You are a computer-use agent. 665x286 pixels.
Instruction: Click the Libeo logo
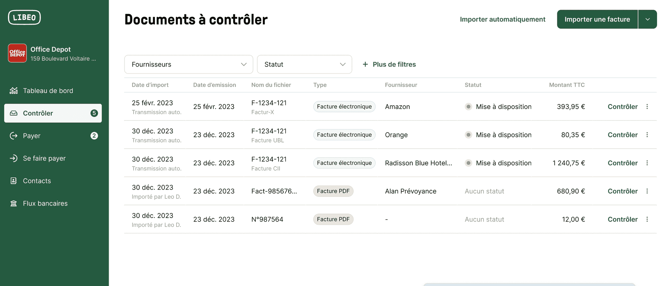[x=24, y=17]
